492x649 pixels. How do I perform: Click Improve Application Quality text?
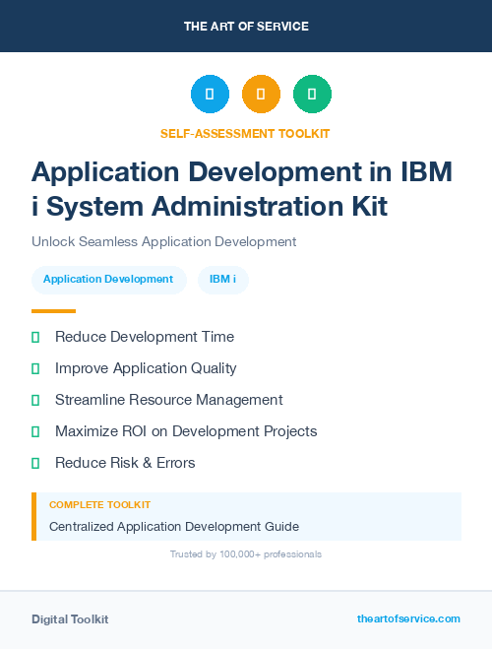[146, 368]
